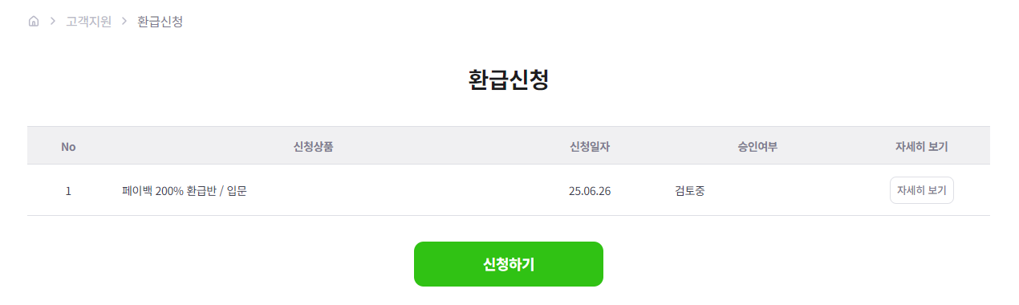Select the first refund request row
The height and width of the screenshot is (305, 1019).
pyautogui.click(x=509, y=190)
